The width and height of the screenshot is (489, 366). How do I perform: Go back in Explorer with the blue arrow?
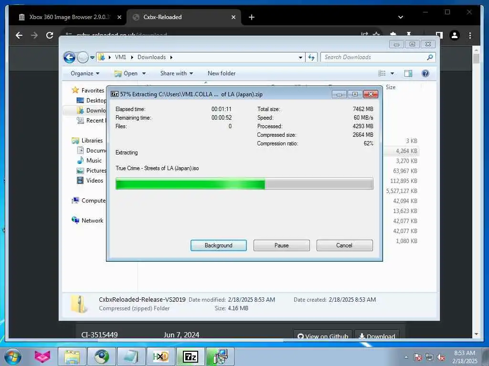(69, 57)
